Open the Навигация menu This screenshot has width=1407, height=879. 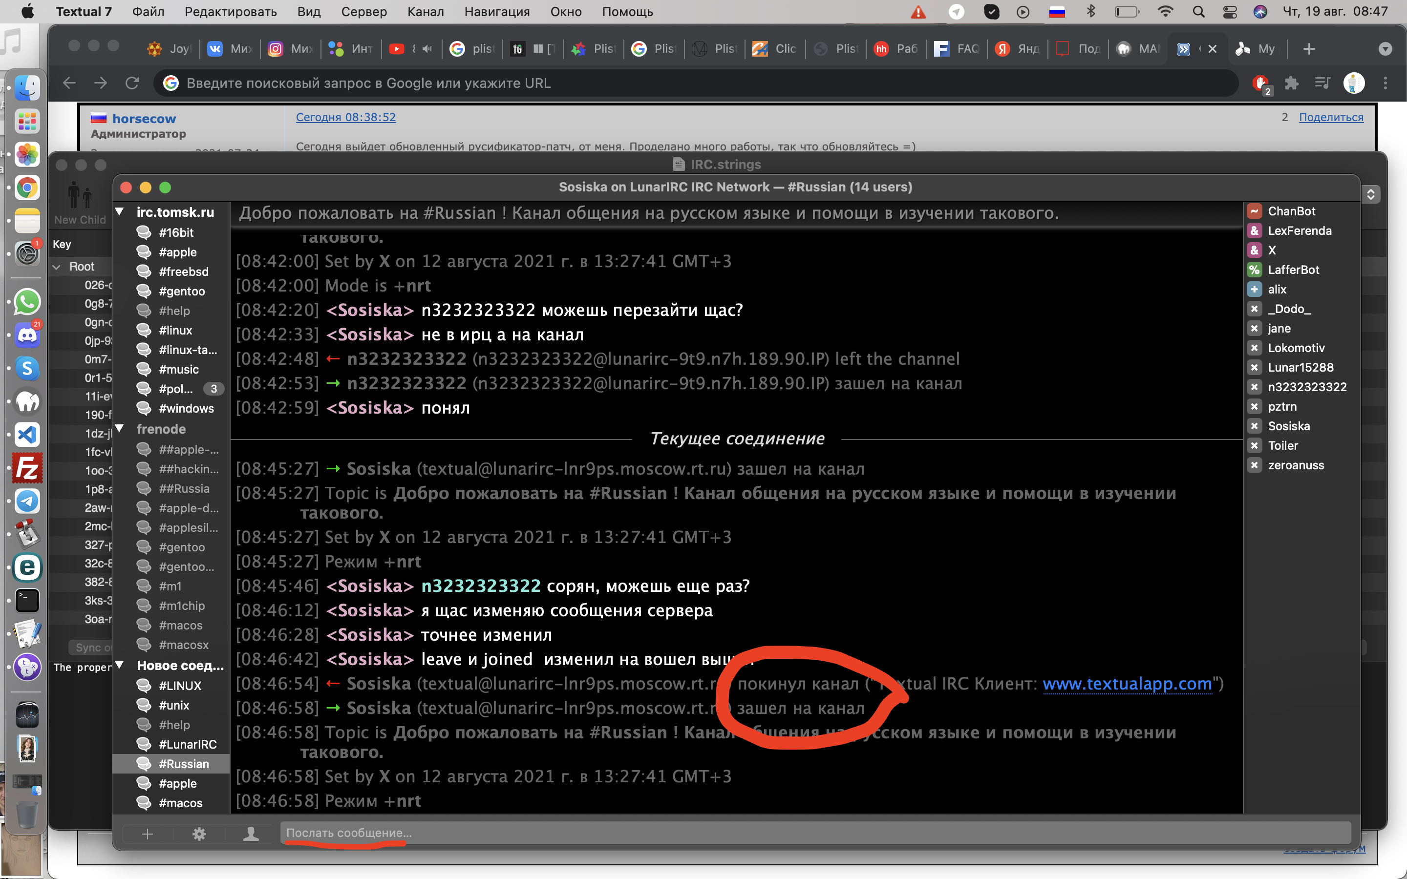tap(497, 12)
